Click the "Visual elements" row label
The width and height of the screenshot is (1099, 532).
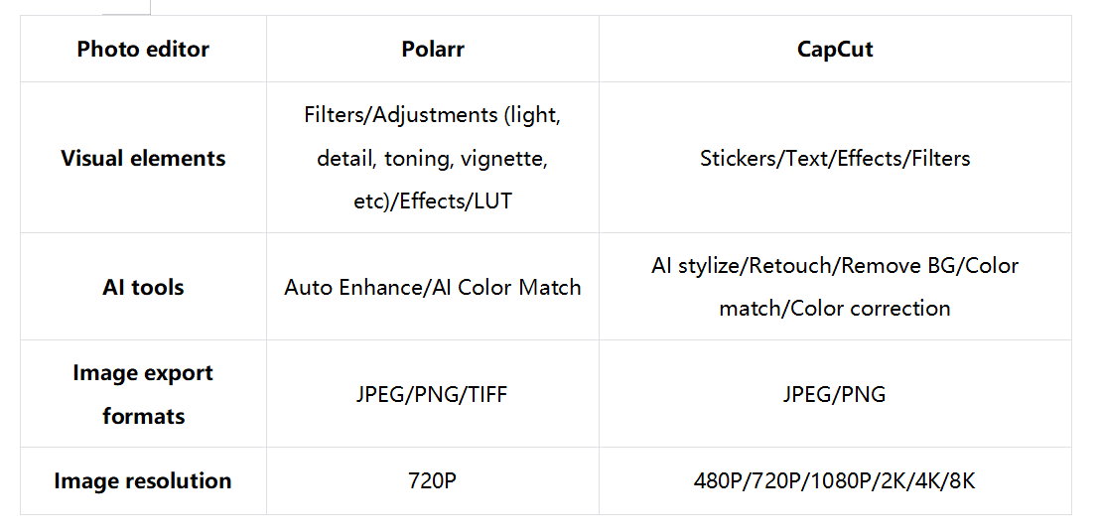(x=143, y=158)
